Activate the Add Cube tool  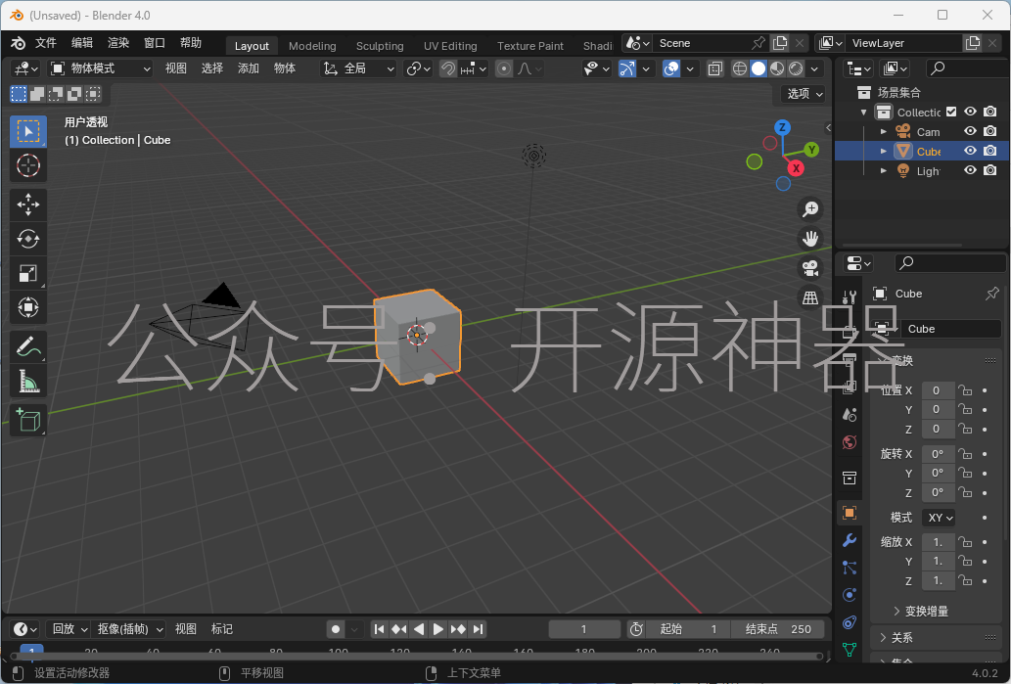tap(27, 421)
